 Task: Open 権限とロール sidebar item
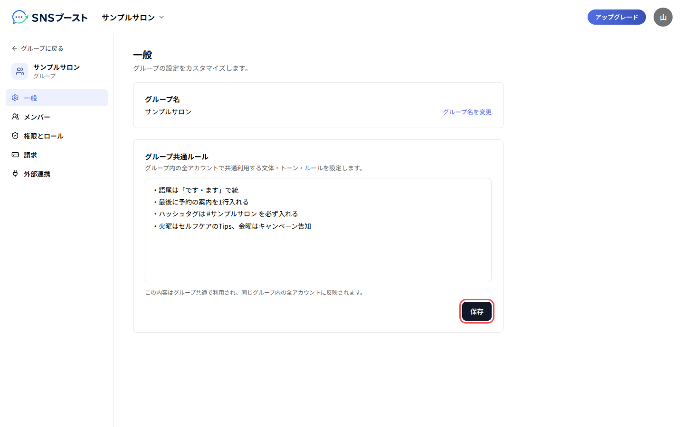click(x=57, y=136)
